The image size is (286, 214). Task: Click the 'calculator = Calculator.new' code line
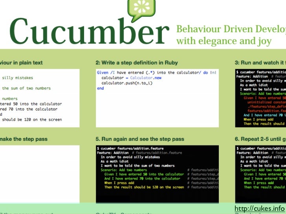(131, 78)
